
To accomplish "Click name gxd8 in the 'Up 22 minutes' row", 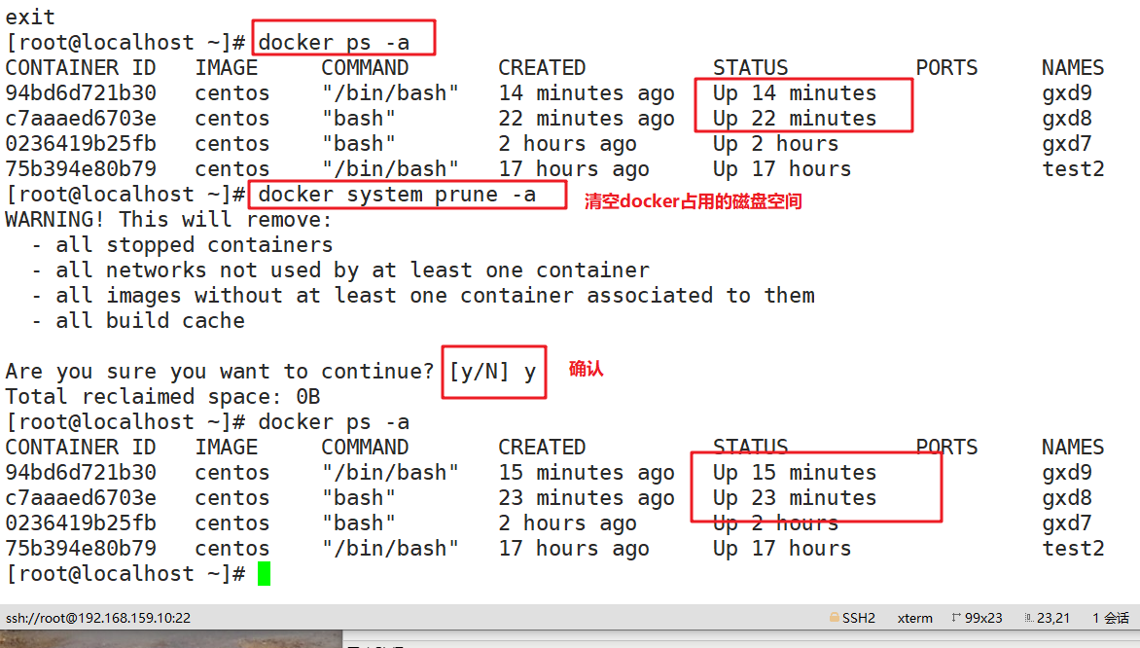I will click(1067, 120).
